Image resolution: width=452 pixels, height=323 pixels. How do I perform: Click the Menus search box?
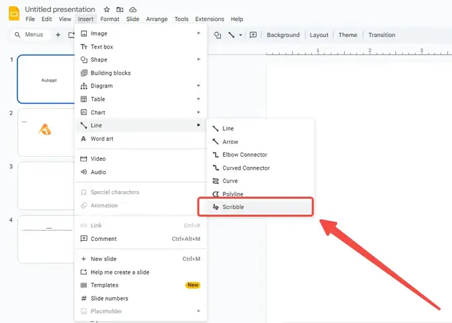tap(30, 34)
